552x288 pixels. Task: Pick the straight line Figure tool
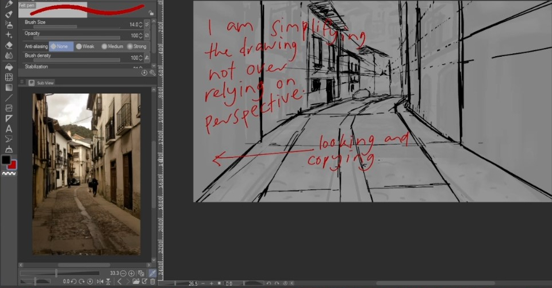click(9, 98)
